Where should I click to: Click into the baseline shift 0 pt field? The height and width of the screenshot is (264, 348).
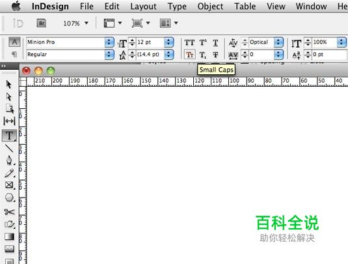[329, 55]
